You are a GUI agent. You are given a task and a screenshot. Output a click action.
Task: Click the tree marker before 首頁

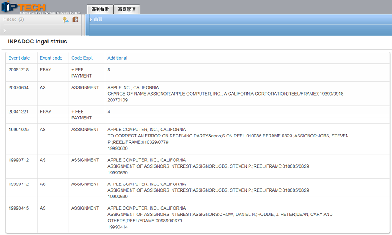click(x=91, y=20)
